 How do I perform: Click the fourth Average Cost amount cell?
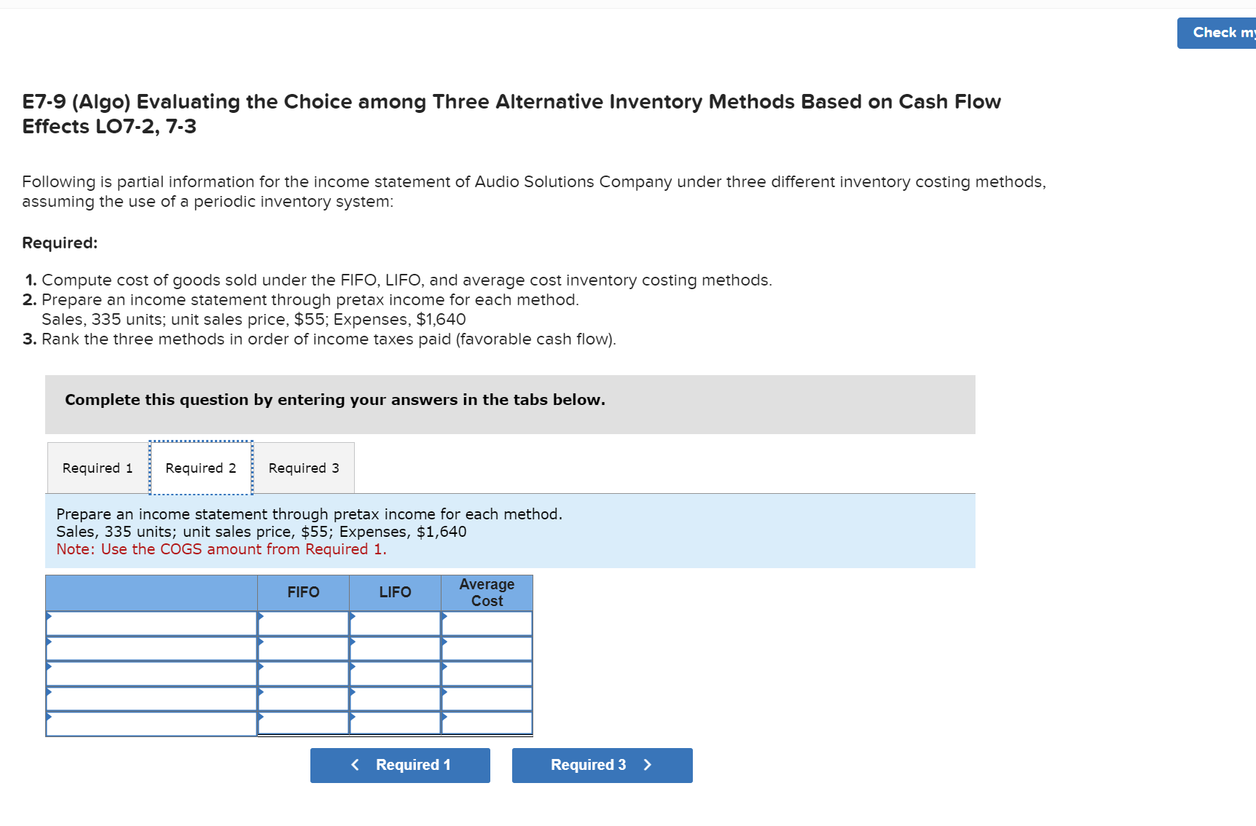tap(487, 698)
